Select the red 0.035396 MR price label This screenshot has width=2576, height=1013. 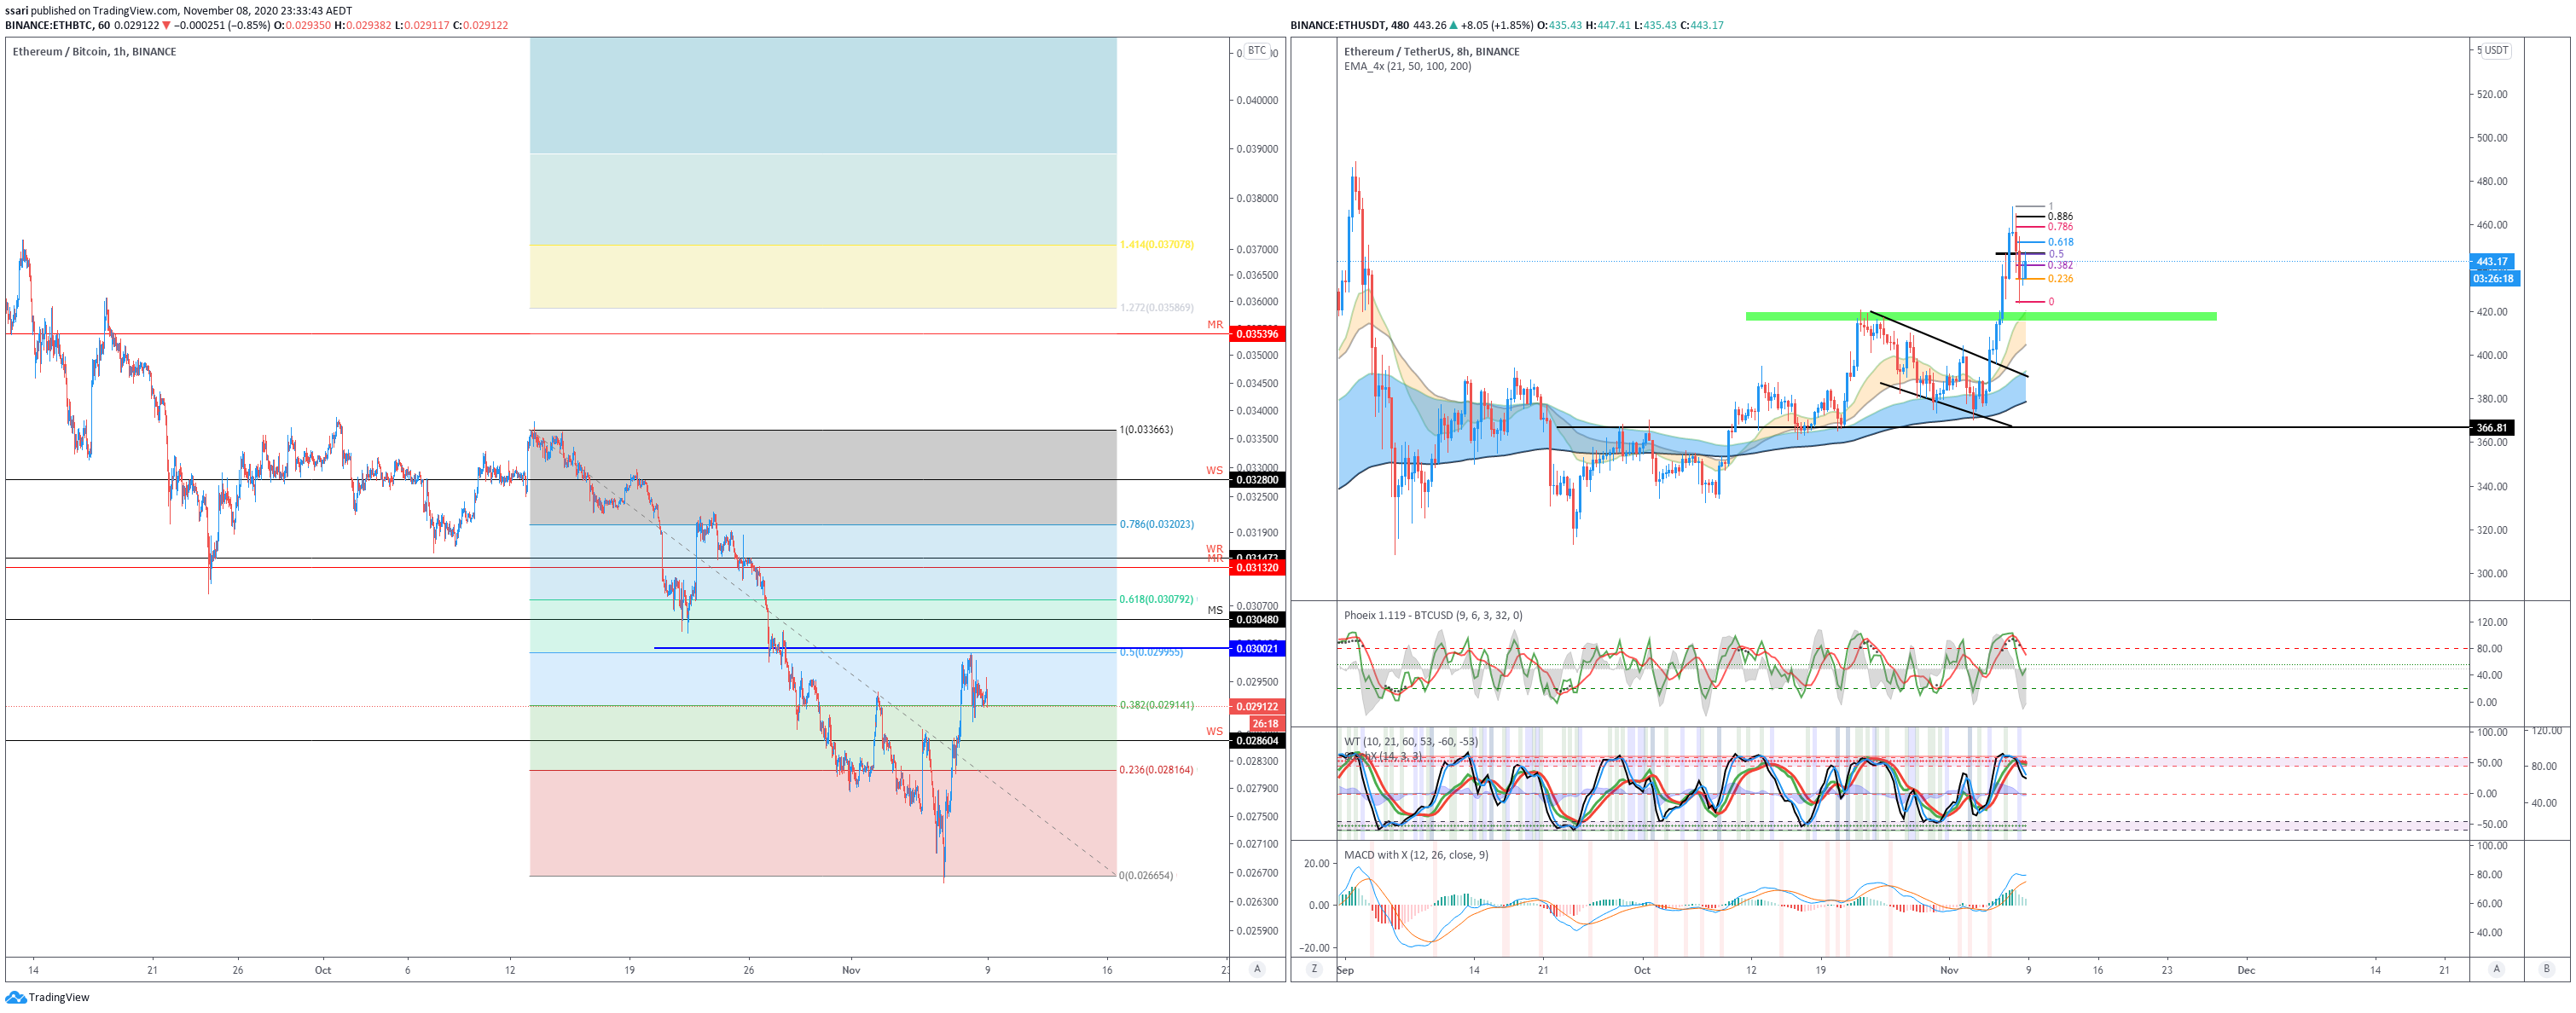point(1257,334)
